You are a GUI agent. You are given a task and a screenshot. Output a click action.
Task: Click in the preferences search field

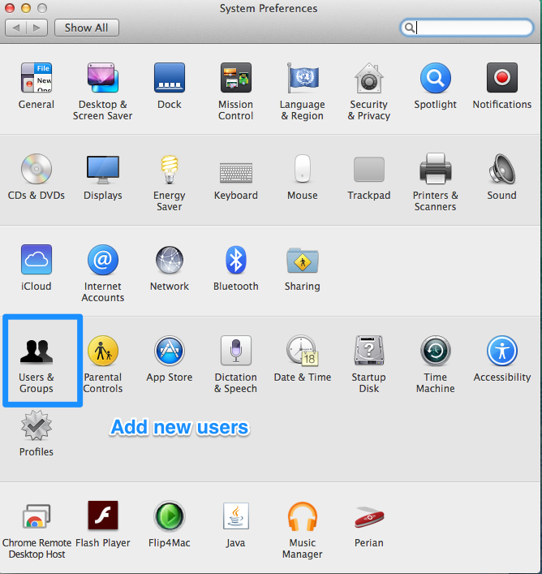click(467, 28)
